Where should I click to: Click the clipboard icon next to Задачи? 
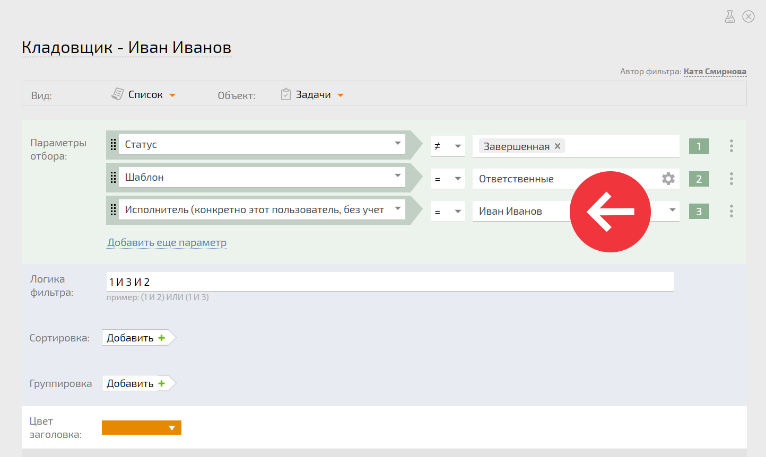pos(286,94)
